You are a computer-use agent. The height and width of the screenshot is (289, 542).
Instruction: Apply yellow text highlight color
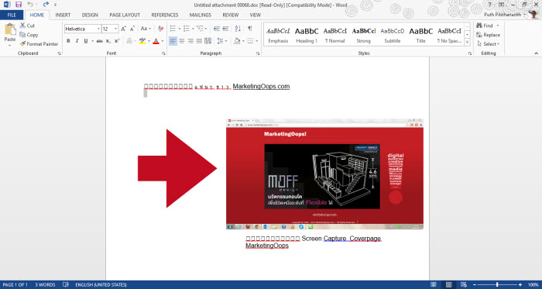click(x=142, y=41)
